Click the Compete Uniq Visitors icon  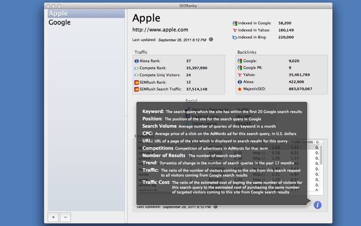137,75
